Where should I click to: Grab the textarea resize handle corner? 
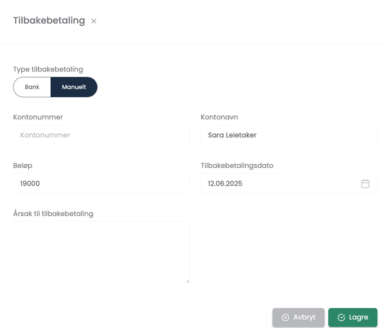point(188,281)
